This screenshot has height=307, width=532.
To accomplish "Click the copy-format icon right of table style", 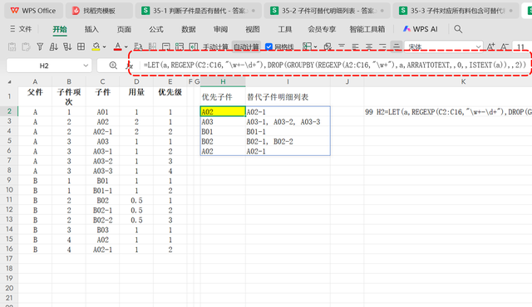I will click(328, 46).
